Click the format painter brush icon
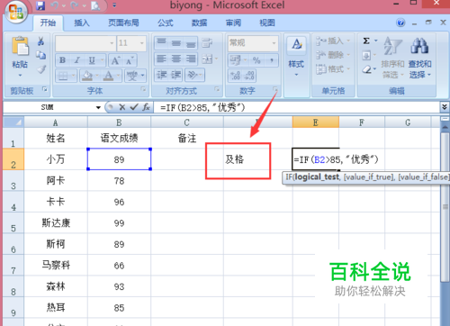This screenshot has width=450, height=326. click(x=41, y=69)
